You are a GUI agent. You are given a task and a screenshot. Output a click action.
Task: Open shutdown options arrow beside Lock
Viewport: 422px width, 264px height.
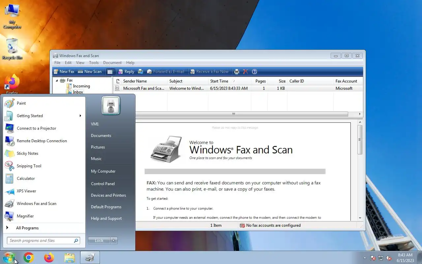pyautogui.click(x=114, y=241)
